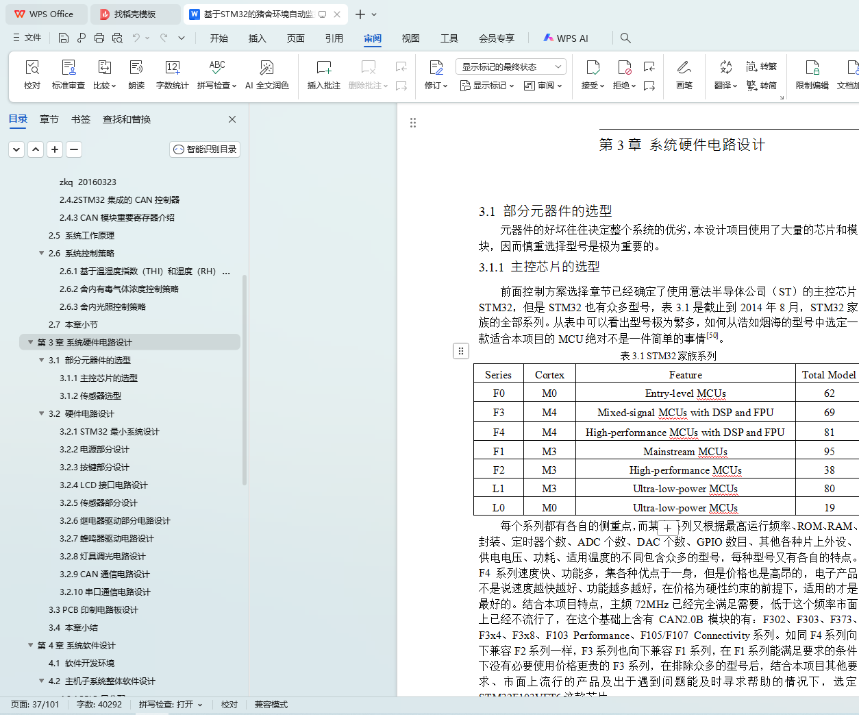Switch to 书签 tab in navigation pane
The image size is (859, 715).
(x=81, y=119)
